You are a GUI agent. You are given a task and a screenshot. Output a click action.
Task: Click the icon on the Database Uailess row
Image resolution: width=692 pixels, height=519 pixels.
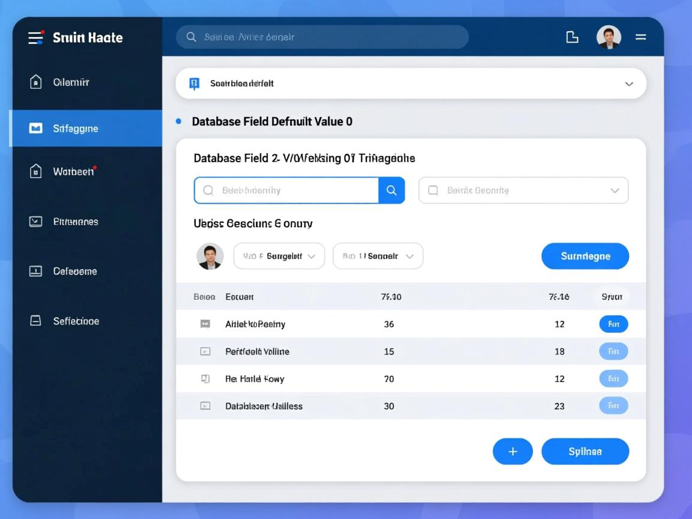click(205, 406)
